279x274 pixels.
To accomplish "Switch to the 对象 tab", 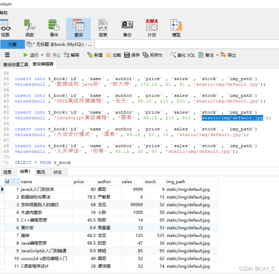I will pos(13,44).
